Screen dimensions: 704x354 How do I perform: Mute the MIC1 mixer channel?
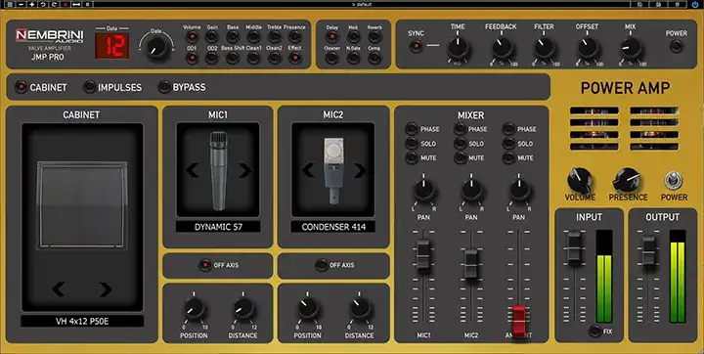pyautogui.click(x=412, y=157)
